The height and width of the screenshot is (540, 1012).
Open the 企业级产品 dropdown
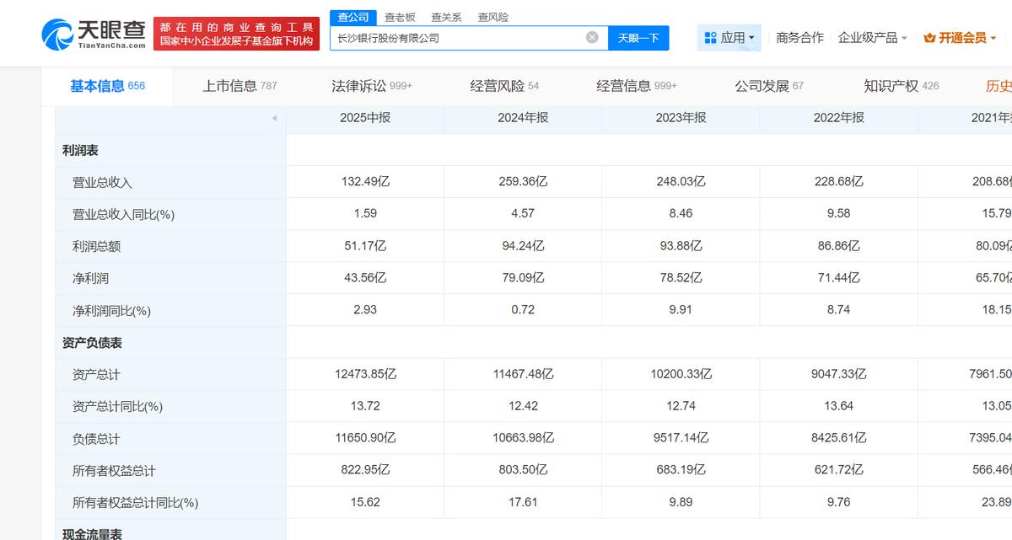[872, 38]
